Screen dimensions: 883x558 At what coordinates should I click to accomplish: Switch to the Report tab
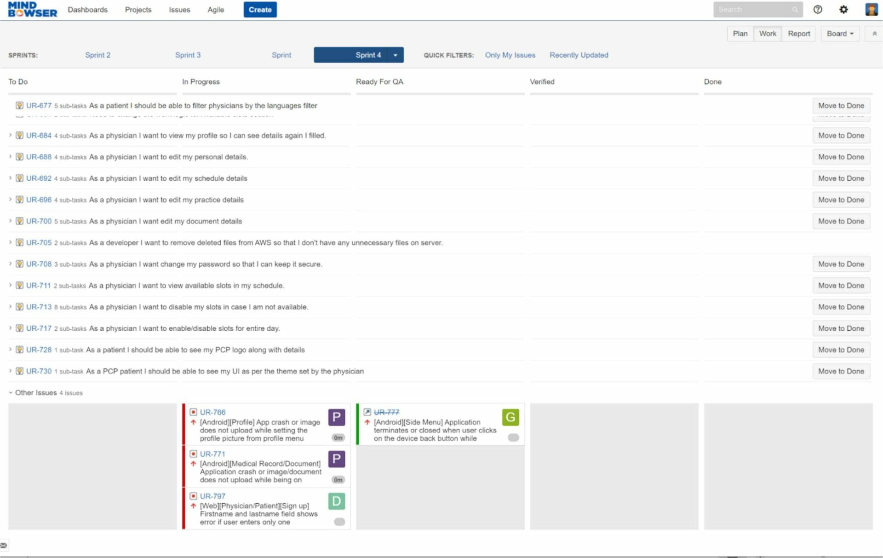pos(799,33)
